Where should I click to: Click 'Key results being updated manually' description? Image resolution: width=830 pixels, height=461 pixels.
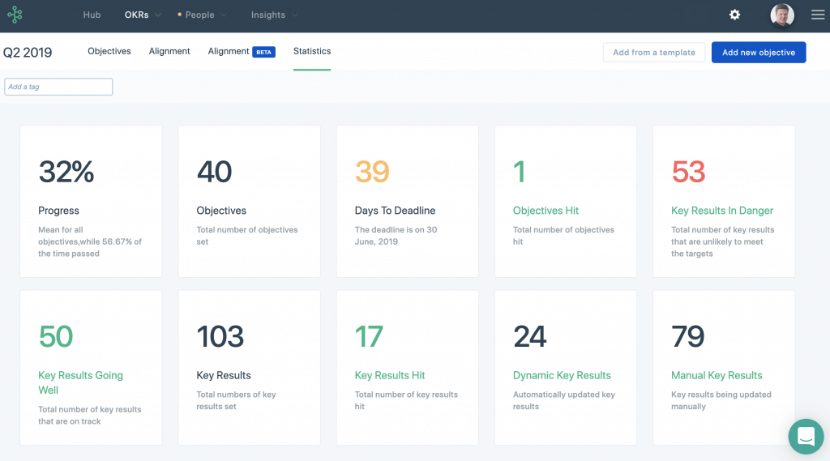click(x=721, y=401)
